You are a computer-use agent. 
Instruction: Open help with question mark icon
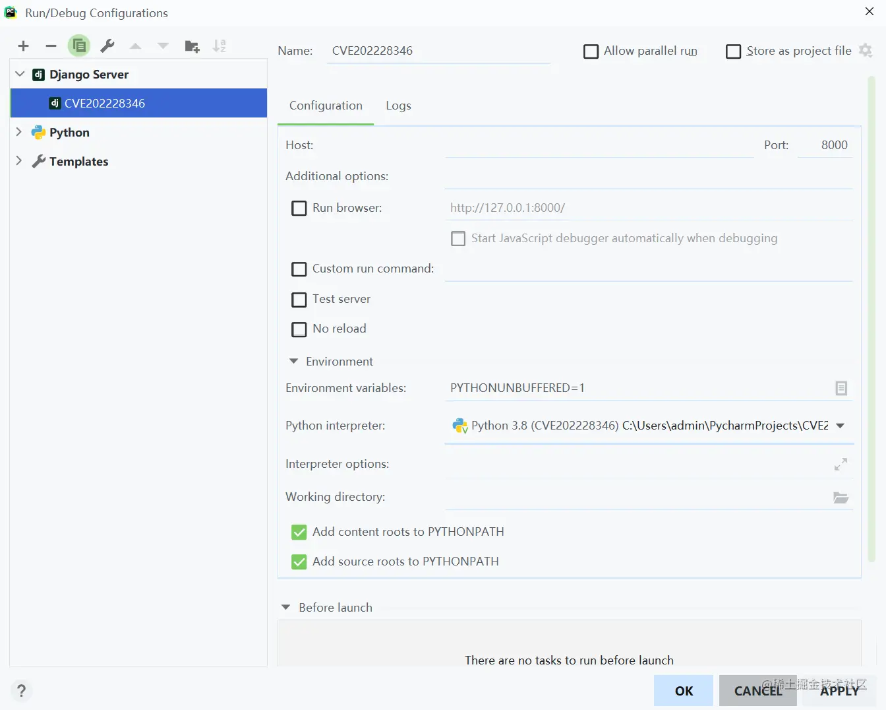[21, 690]
